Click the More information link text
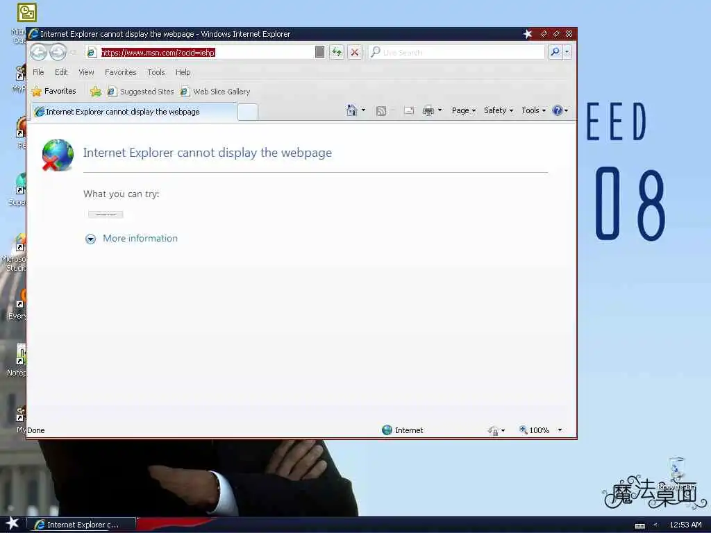 click(x=140, y=239)
